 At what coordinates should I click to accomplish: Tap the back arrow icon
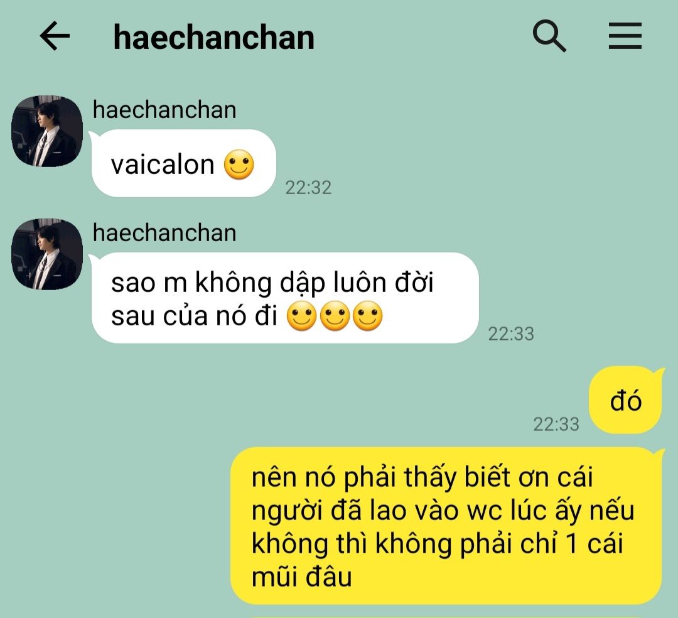click(x=55, y=36)
